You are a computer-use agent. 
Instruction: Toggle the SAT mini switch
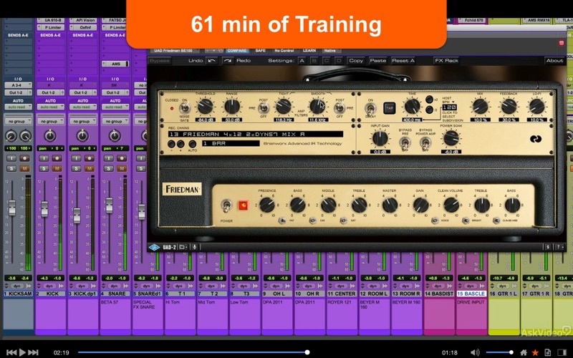point(344,221)
